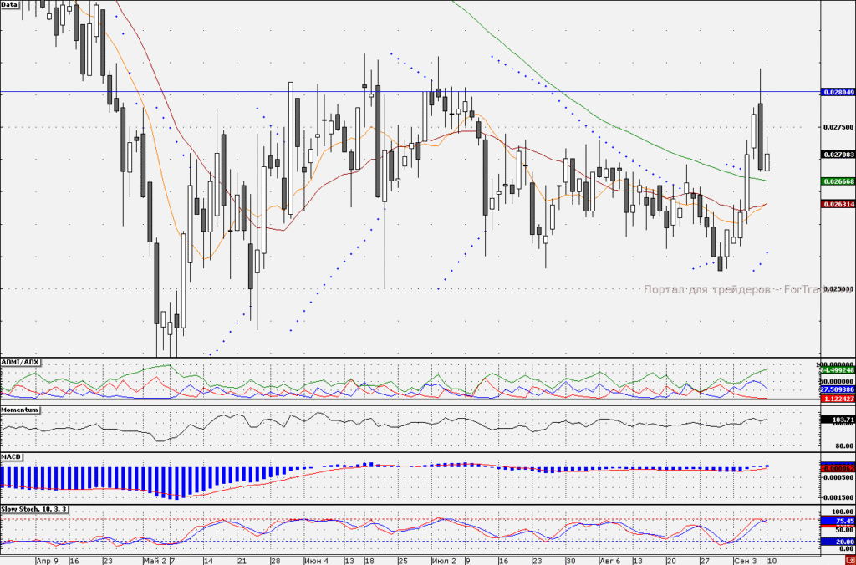
Task: Select the ADMI/ADX indicator label
Action: click(20, 363)
